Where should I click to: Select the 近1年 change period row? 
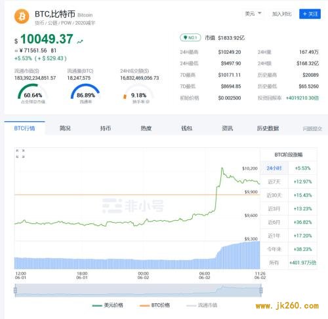(x=289, y=236)
